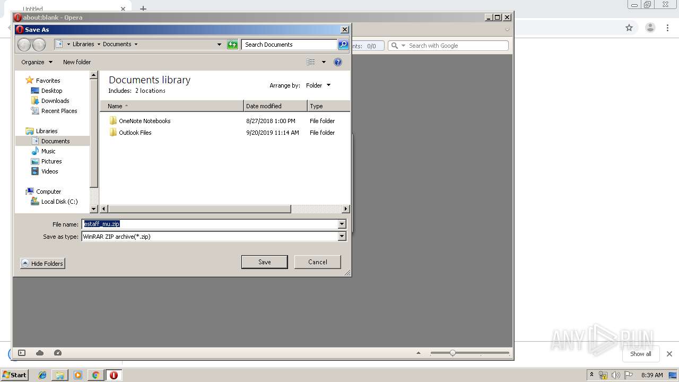
Task: Click the Opera Turbo icon in status bar
Action: pyautogui.click(x=58, y=353)
